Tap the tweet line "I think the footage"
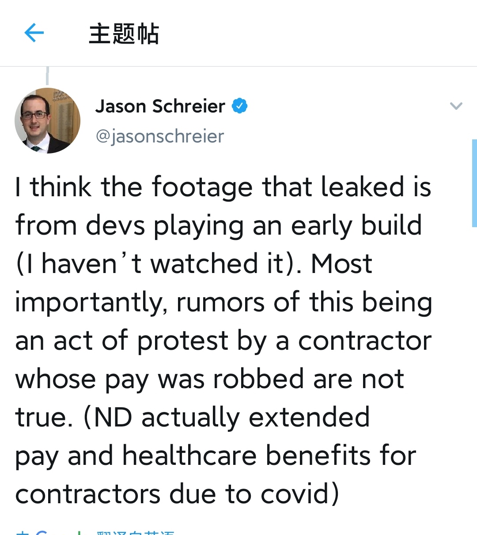This screenshot has height=535, width=477. click(134, 187)
